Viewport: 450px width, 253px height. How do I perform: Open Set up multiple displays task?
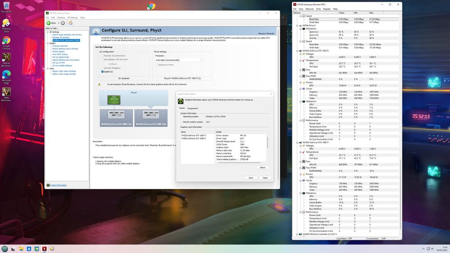click(62, 66)
